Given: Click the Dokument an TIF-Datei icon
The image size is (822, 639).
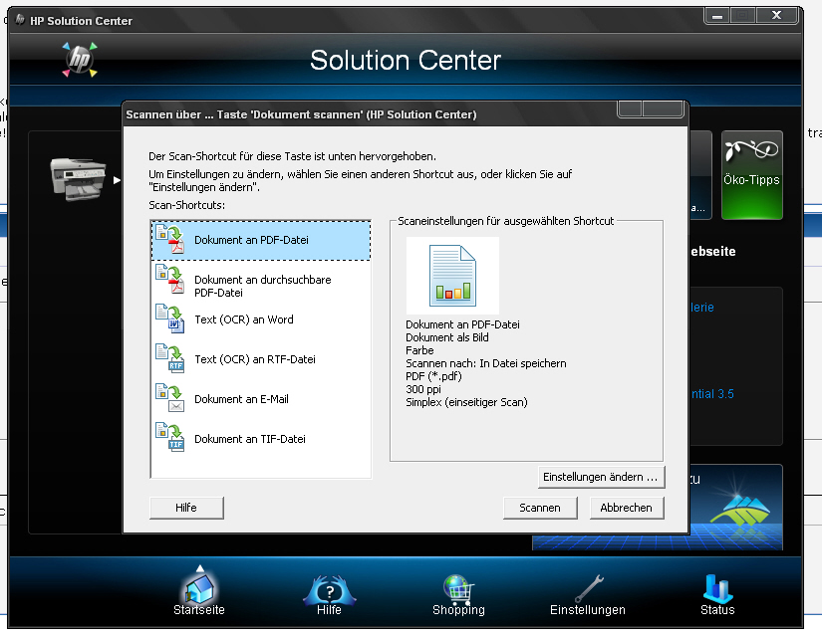Looking at the screenshot, I should [170, 438].
